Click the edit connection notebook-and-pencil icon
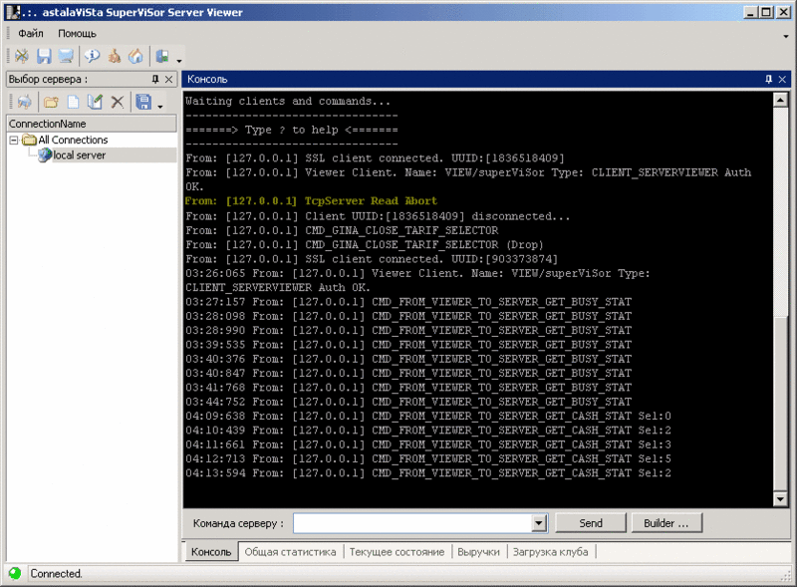Screen dimensions: 797x587 click(95, 103)
